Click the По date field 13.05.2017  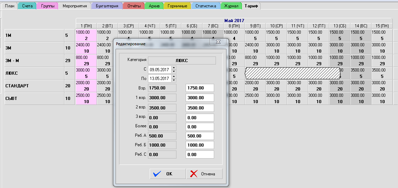[159, 78]
